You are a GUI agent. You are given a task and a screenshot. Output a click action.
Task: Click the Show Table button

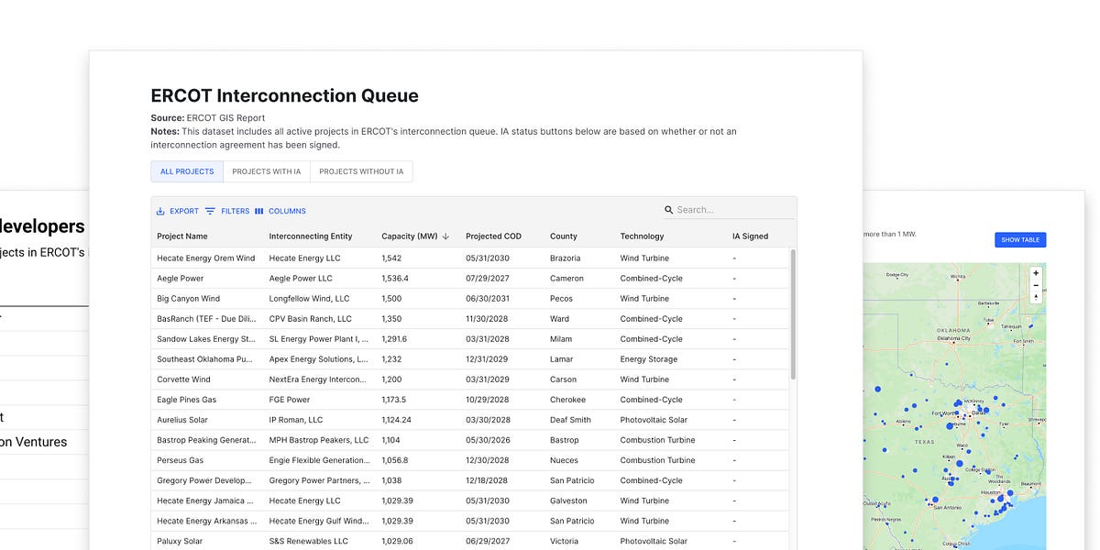[x=1020, y=240]
